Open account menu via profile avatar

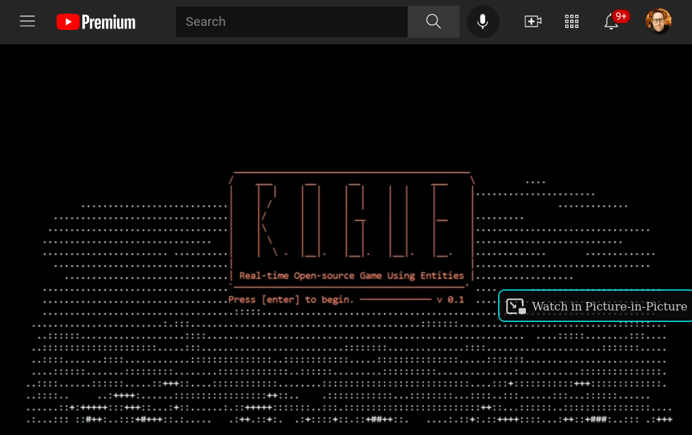[x=659, y=21]
